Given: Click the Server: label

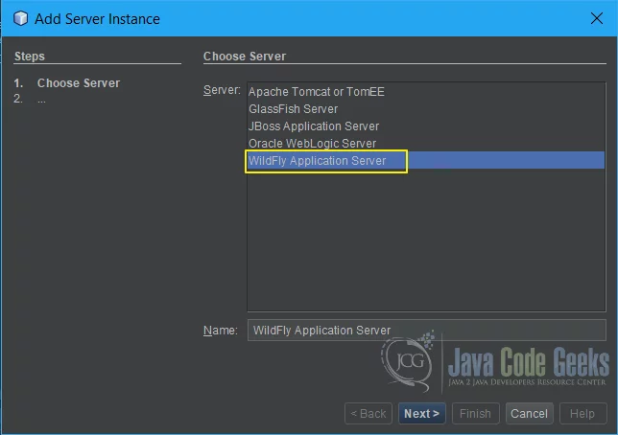Looking at the screenshot, I should 222,90.
